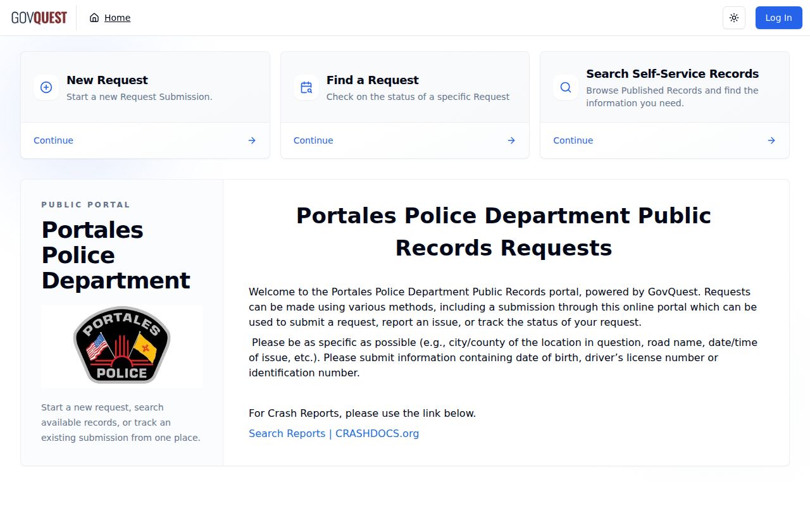Click the New Request plus-circle icon
This screenshot has width=810, height=506.
point(46,87)
